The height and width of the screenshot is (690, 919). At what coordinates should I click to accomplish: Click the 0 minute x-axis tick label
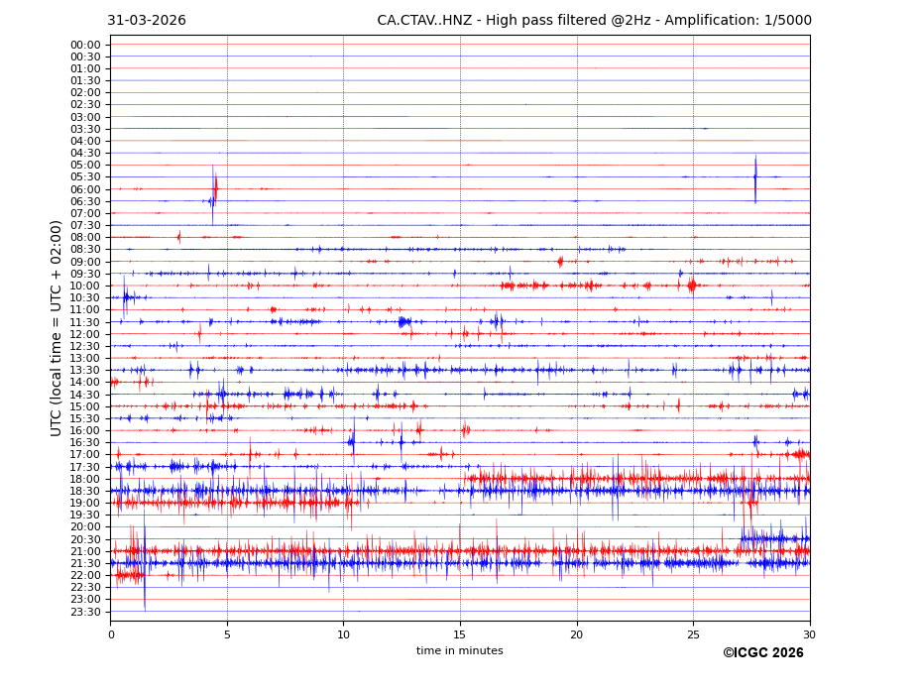click(x=111, y=634)
